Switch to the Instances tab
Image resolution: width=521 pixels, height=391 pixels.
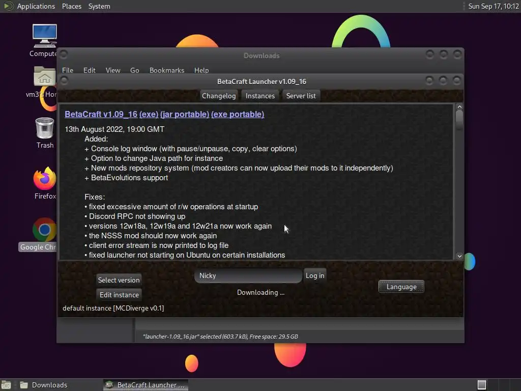click(x=260, y=96)
